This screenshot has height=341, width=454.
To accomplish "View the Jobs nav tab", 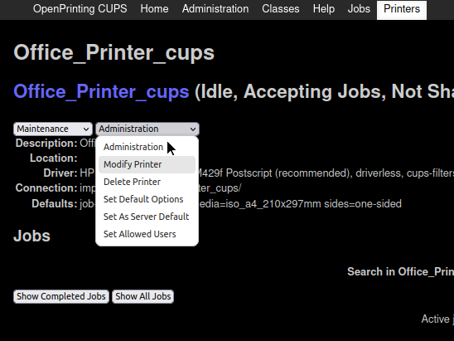I will pos(359,9).
